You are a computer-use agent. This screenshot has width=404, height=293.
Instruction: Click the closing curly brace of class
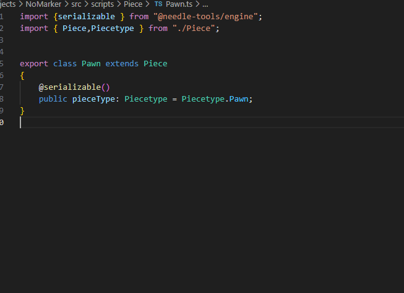(22, 110)
